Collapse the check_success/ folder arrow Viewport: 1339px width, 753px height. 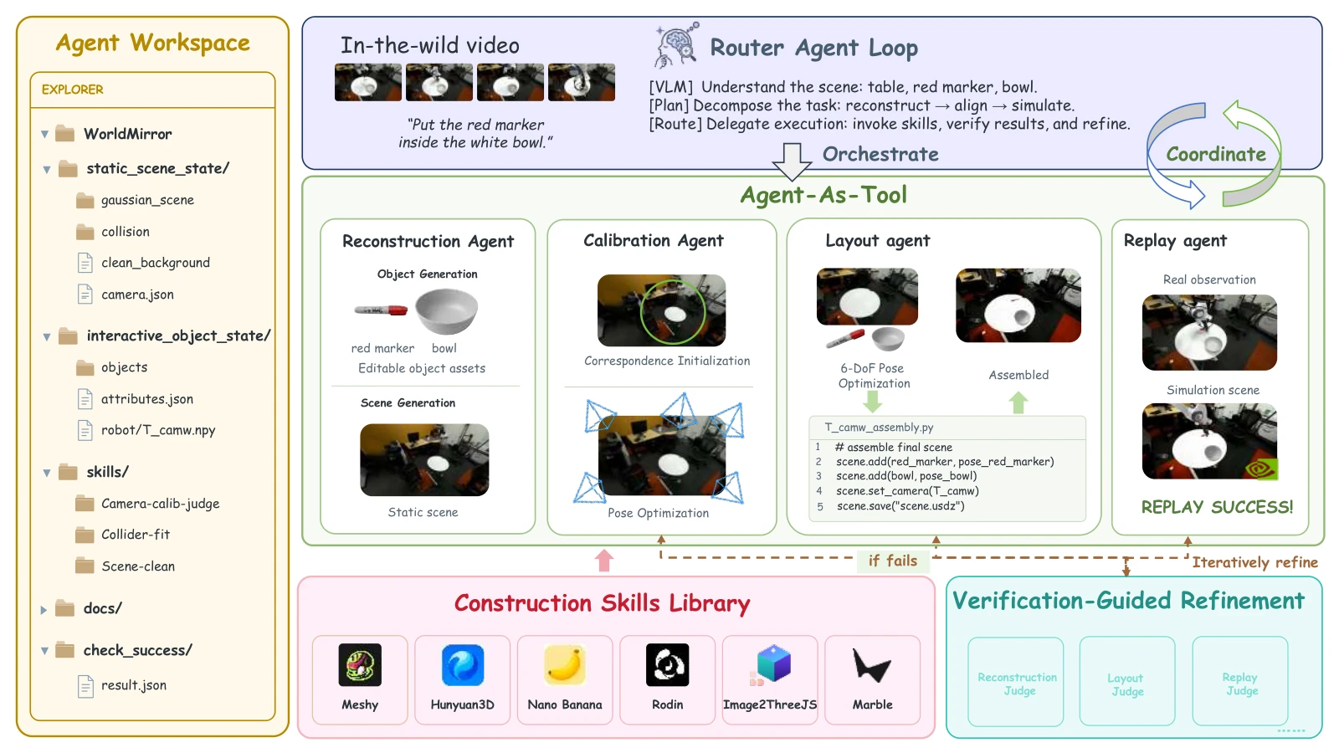tap(44, 651)
